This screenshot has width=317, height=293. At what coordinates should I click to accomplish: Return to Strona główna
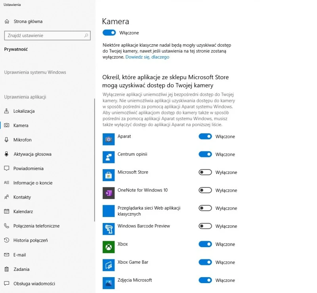[28, 21]
